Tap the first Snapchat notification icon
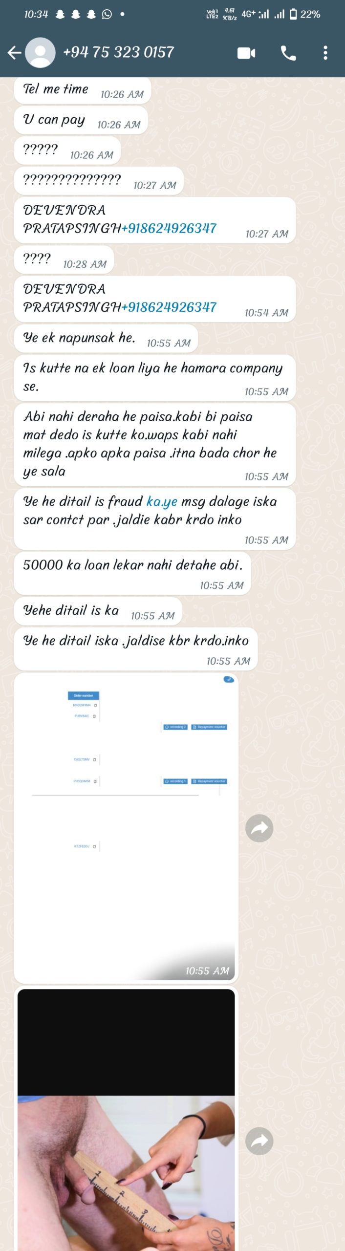This screenshot has width=345, height=1251. (60, 14)
